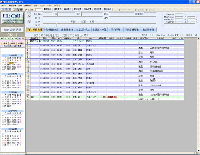Select the 火 weekday filter button
The width and height of the screenshot is (200, 155).
pos(5,39)
